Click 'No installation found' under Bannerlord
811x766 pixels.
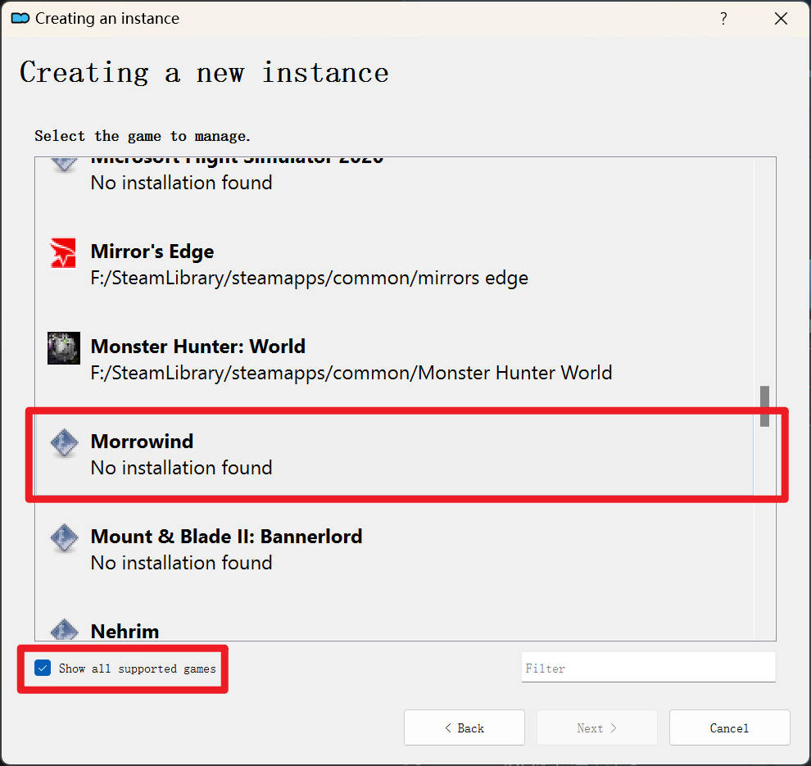point(181,563)
